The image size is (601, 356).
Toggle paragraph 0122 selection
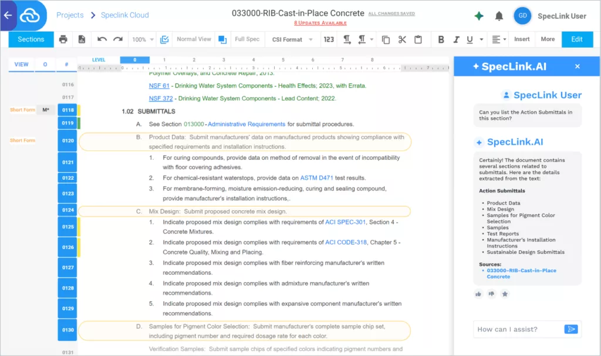pos(68,178)
